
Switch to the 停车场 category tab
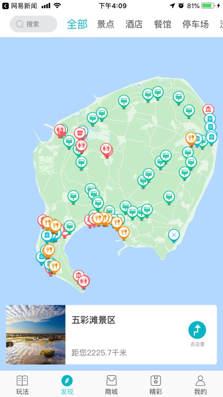pos(196,24)
